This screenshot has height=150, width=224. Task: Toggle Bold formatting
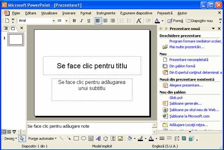74,21
